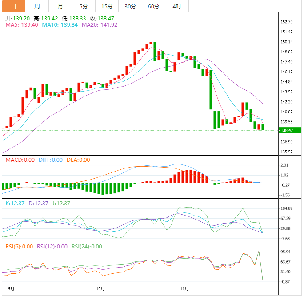The width and height of the screenshot is (304, 296).
Task: Select the DEA legend value
Action: 78,160
